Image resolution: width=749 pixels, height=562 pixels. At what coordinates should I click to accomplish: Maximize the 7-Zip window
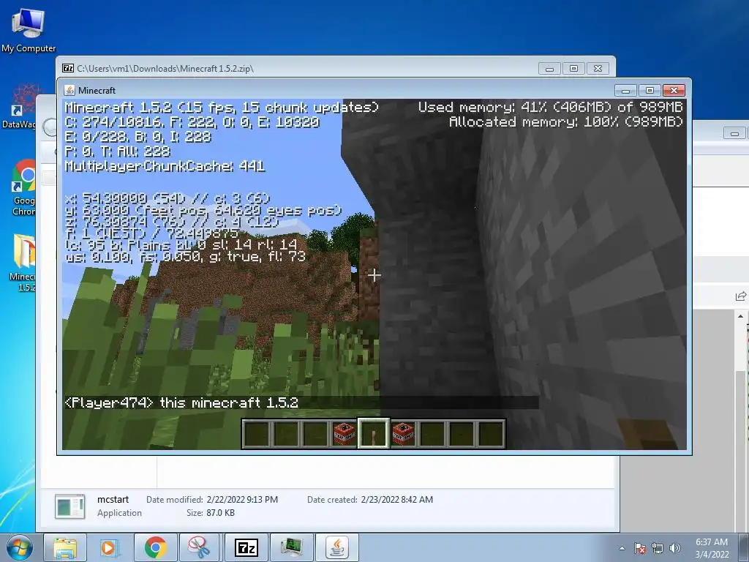(x=573, y=69)
